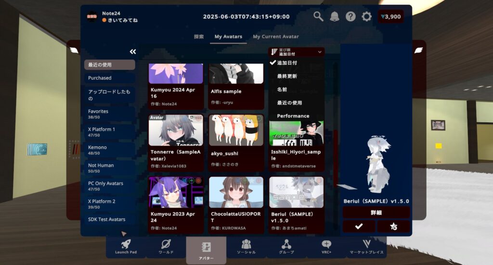
Task: Open SDK Test Avatars list
Action: pos(109,219)
